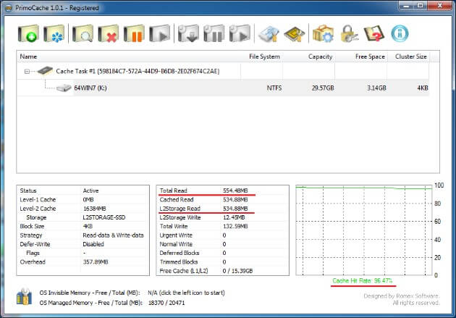This screenshot has height=318, width=456.
Task: Click L2Storage Write 12.45MB value
Action: [x=234, y=217]
